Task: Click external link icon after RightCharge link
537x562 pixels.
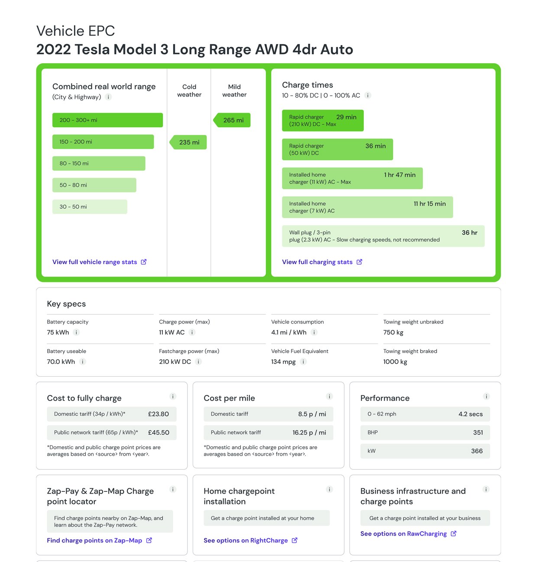Action: [294, 540]
